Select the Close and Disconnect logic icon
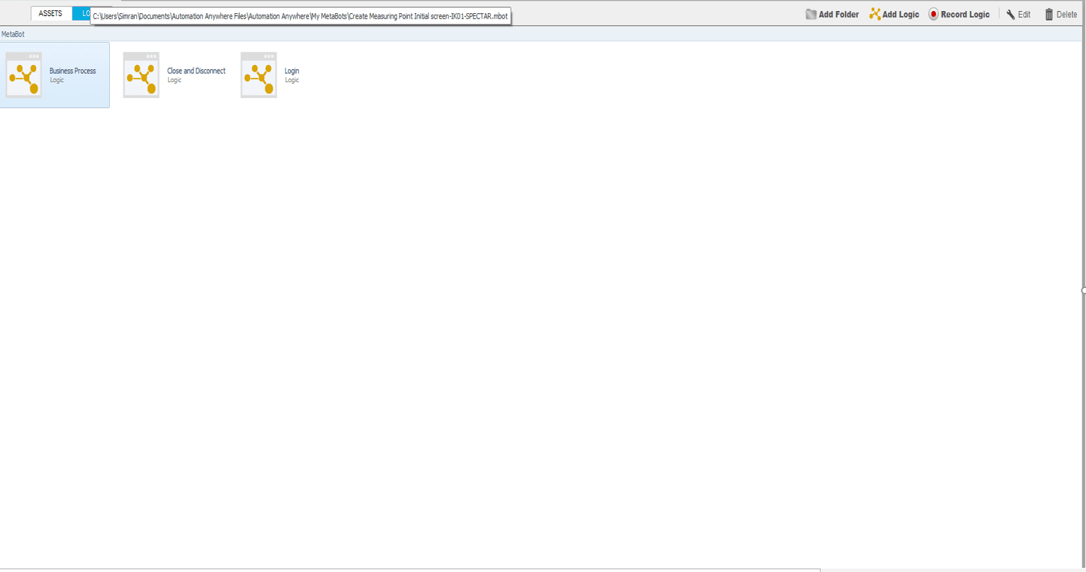Screen dimensions: 1086x572 pos(141,75)
